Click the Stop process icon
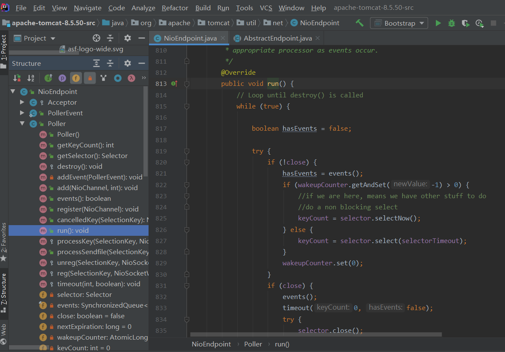 493,23
